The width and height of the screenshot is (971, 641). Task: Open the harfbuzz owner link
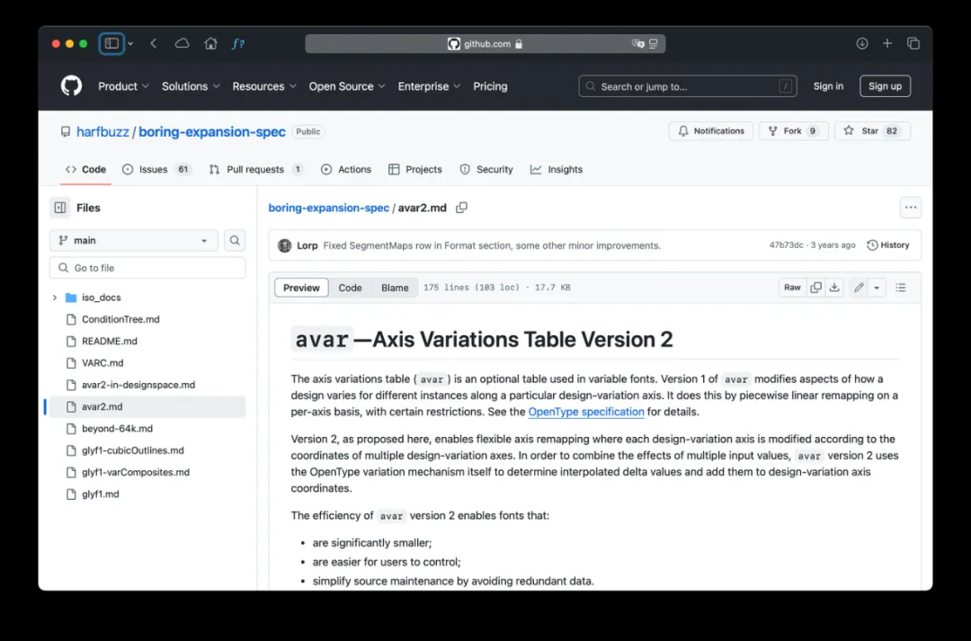coord(102,132)
